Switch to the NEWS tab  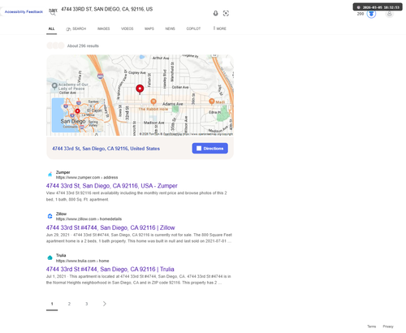171,28
